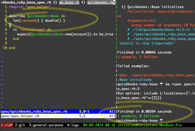Viewport: 195px width, 131px height.
Task: Click the time '08:16' in tmux status
Action: (110, 125)
